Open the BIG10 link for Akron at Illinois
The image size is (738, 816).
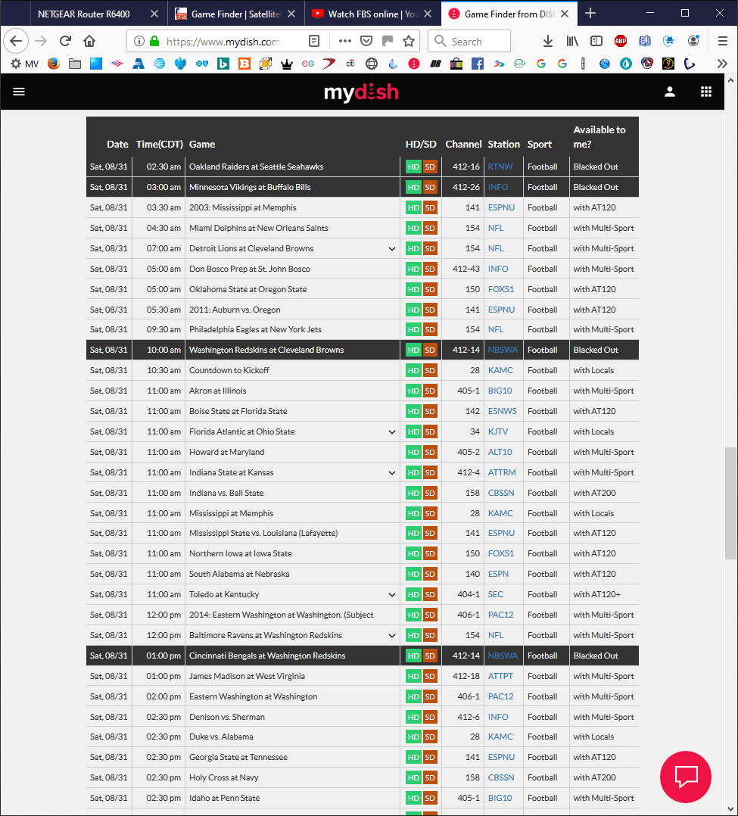point(500,391)
